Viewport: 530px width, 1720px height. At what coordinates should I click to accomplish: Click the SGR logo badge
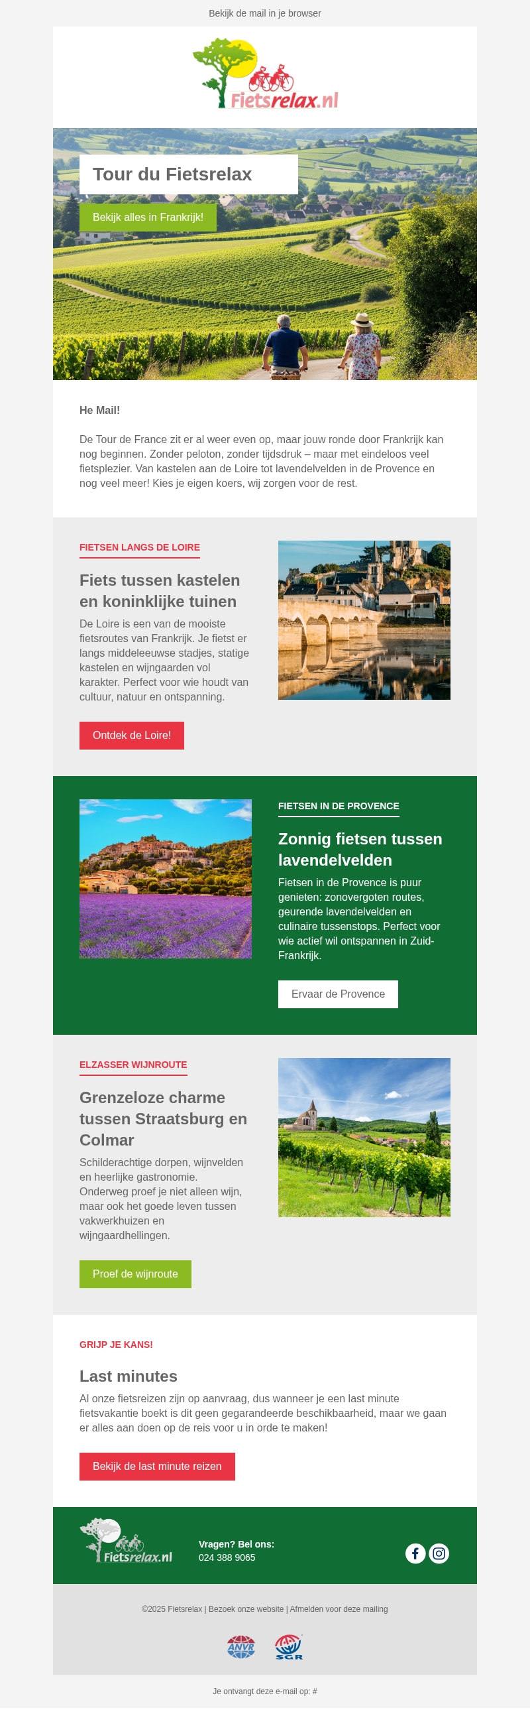[x=289, y=1646]
